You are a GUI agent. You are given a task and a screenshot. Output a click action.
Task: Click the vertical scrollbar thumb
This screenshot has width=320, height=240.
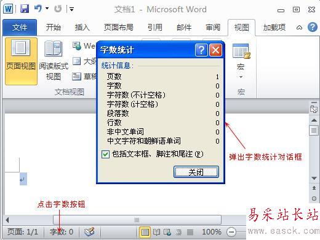[x=314, y=130]
